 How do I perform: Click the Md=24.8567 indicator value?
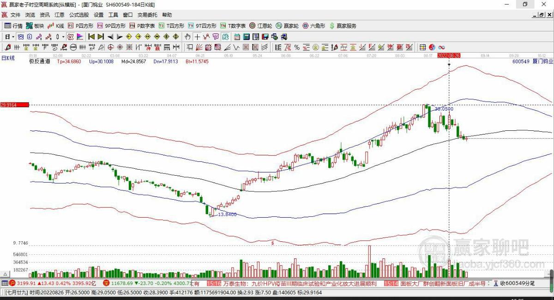(133, 61)
